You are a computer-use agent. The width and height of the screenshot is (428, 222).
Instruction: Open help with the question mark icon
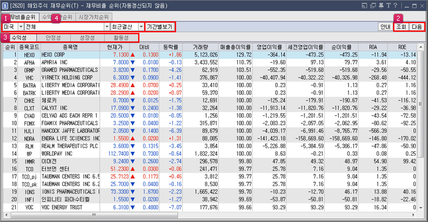(x=395, y=5)
